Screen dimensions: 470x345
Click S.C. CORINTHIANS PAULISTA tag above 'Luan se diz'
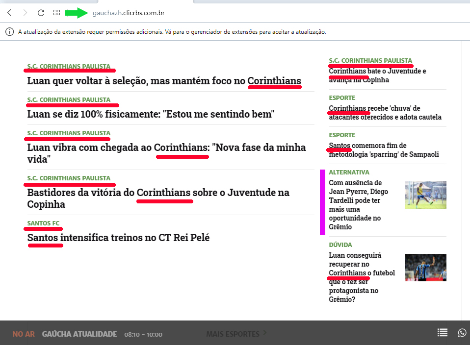(69, 99)
